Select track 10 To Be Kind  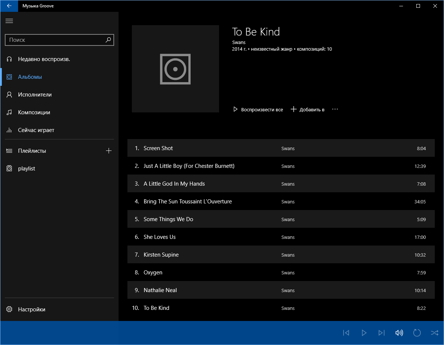[281, 308]
